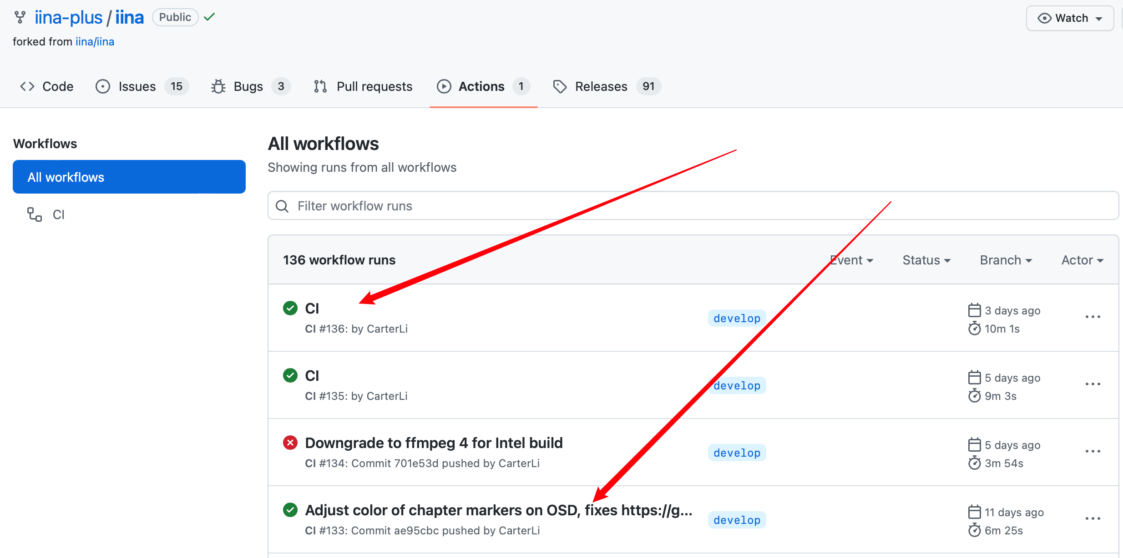Expand the Actor filter dropdown
Screen dimensions: 1123x558
pos(1082,260)
